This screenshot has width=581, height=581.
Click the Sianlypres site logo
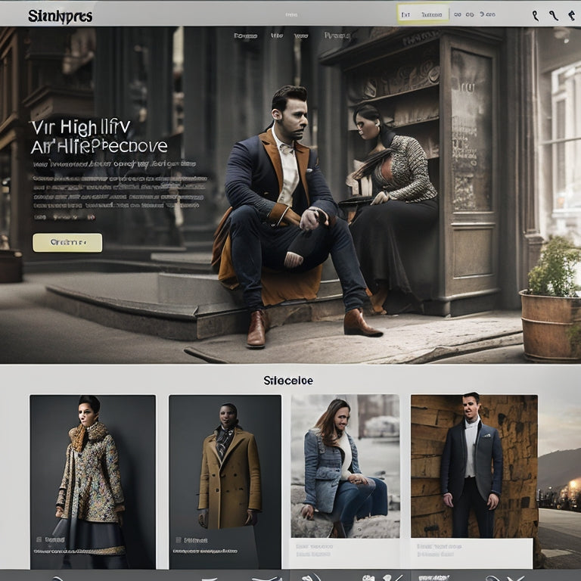click(x=60, y=16)
